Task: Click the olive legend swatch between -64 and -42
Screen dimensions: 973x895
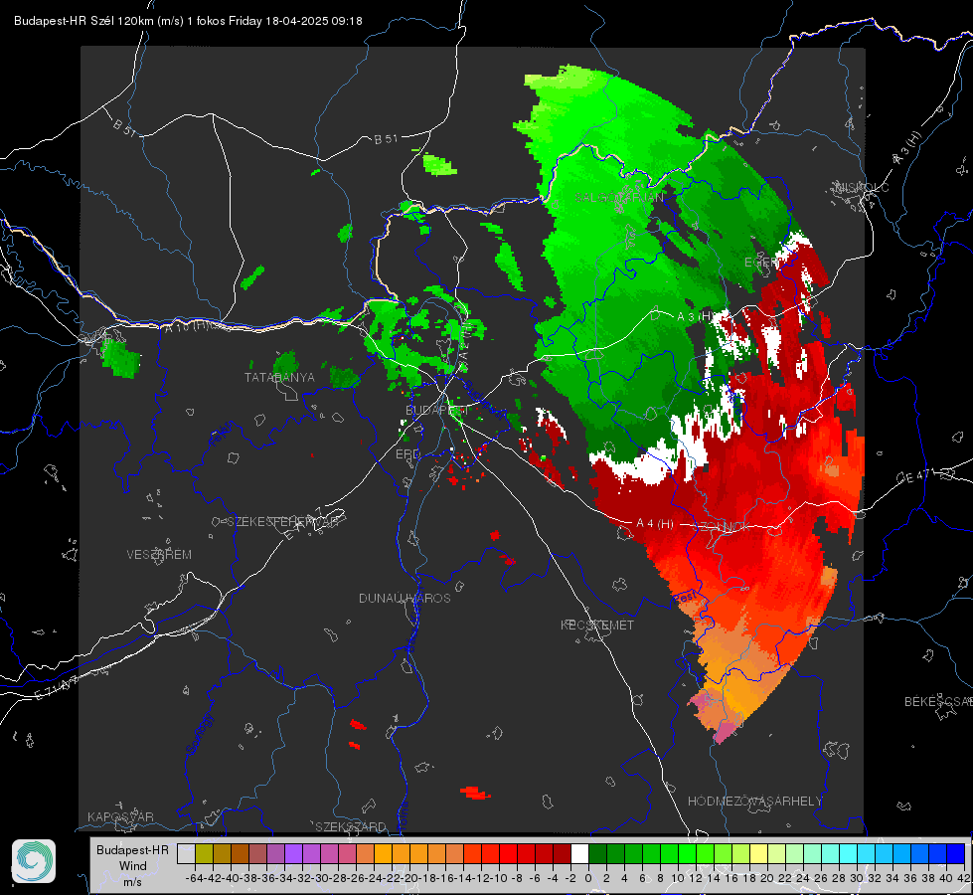Action: 204,853
